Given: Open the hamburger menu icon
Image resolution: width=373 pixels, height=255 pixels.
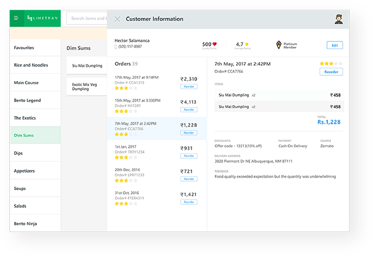Looking at the screenshot, I should coord(16,18).
